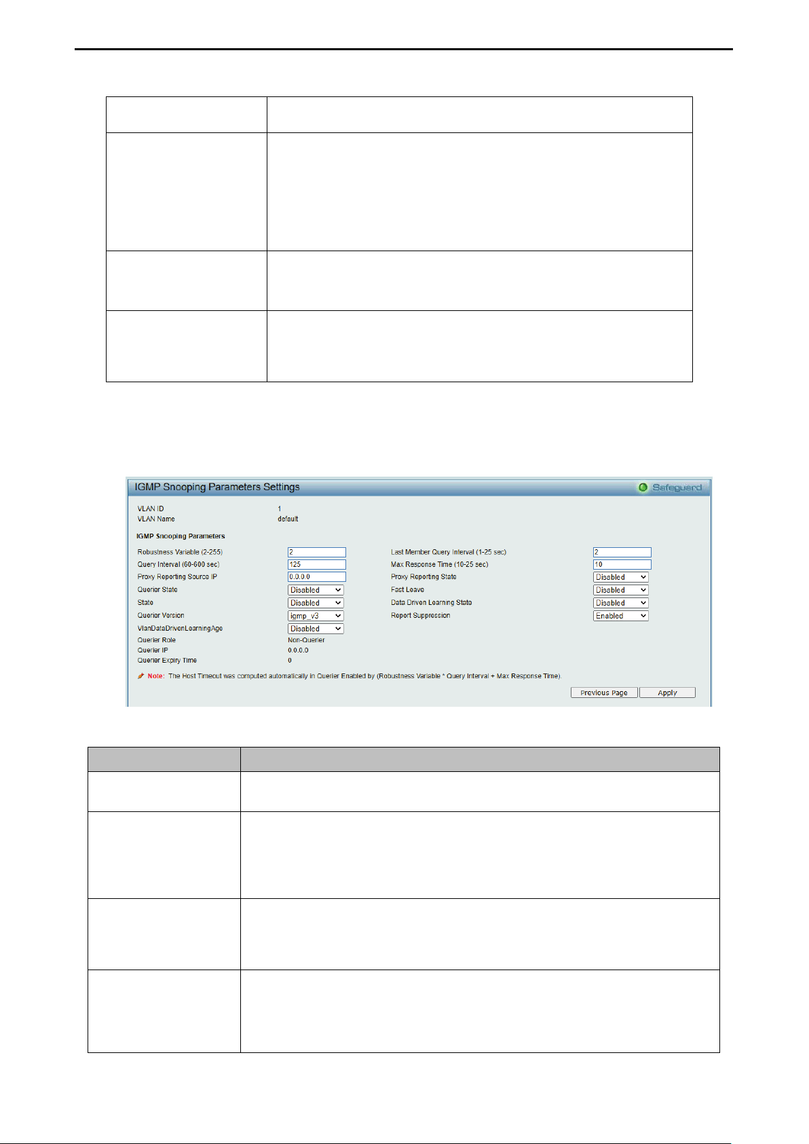Screen dimensions: 809x1144
Task: Click the IGMP Snooping Parameters Settings title
Action: tap(217, 487)
